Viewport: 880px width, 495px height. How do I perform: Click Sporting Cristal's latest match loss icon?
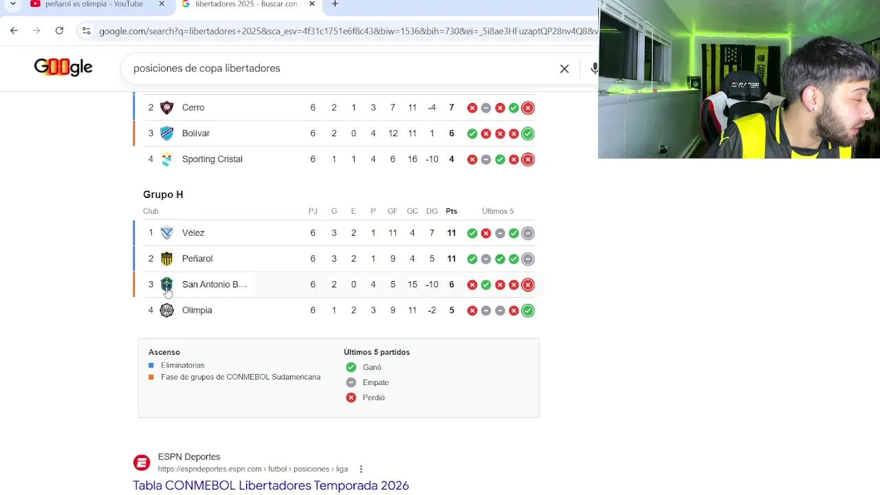coord(528,159)
